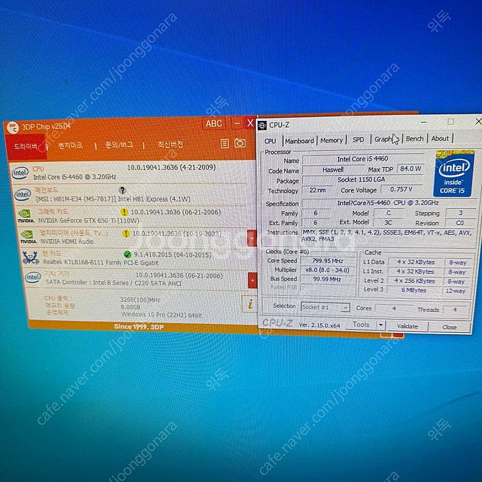
Task: Click 'Windows 10 Pro (22H2) 64bit' text
Action: 162,314
